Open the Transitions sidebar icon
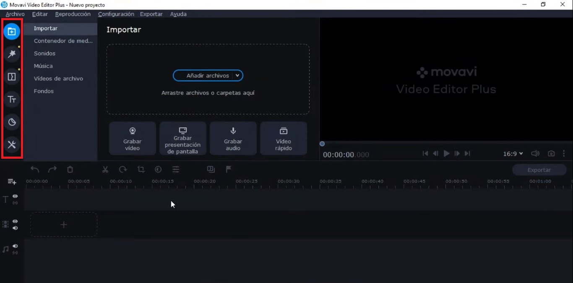This screenshot has height=283, width=573. coord(12,77)
